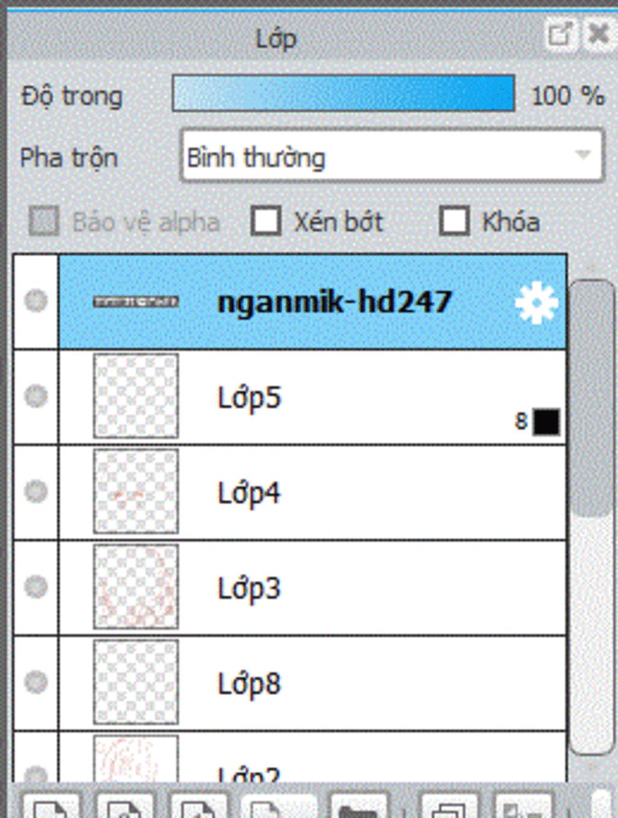Toggle visibility of nganmik-hd247 folder

pos(36,300)
